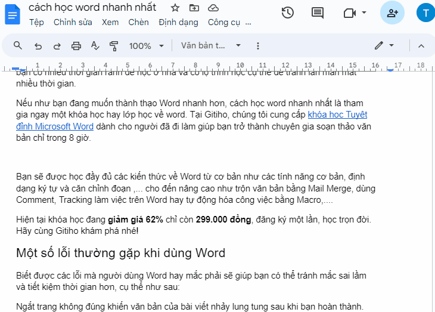Image resolution: width=435 pixels, height=312 pixels.
Task: Open version history clock icon
Action: pyautogui.click(x=288, y=13)
